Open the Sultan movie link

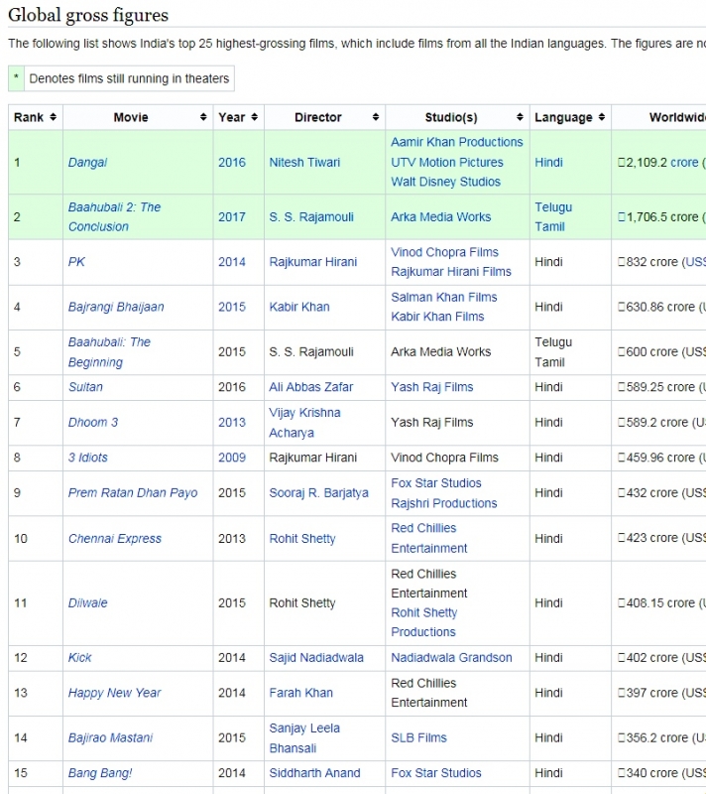[85, 387]
